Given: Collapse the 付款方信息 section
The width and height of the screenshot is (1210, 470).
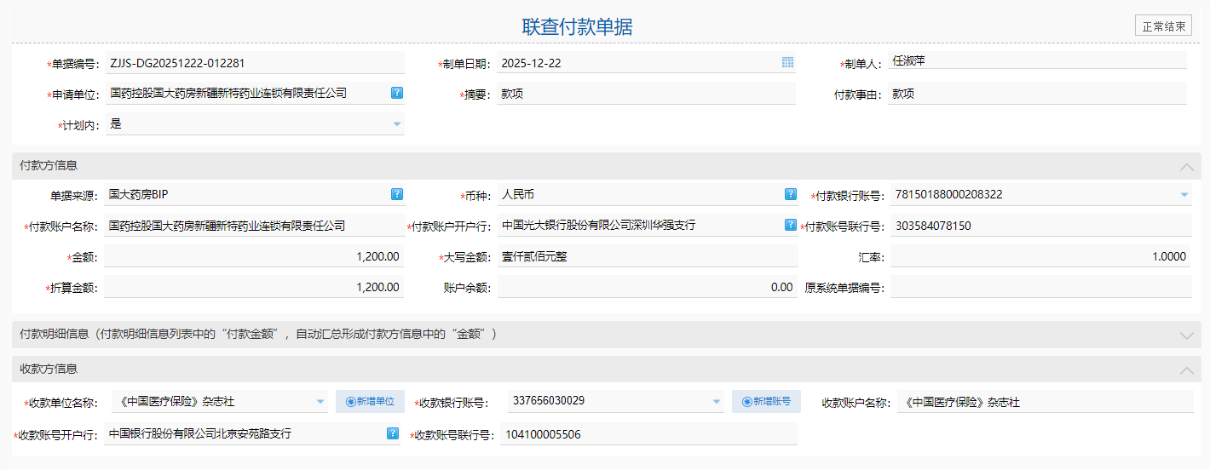Looking at the screenshot, I should click(1186, 166).
